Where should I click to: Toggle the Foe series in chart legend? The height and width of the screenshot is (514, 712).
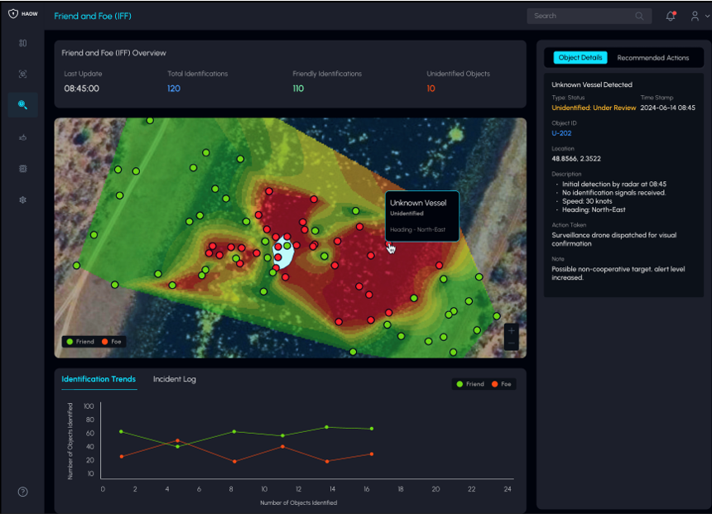(502, 384)
